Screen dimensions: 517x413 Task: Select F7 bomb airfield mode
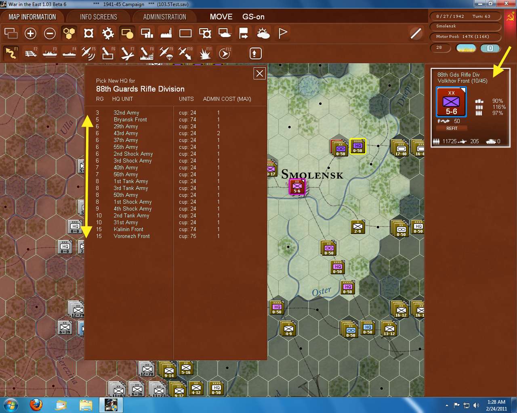tap(127, 53)
